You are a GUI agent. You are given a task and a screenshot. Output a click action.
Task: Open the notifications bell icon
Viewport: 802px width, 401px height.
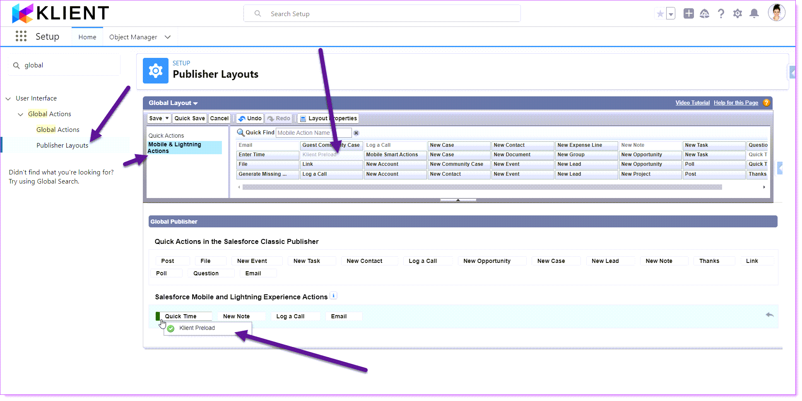click(x=754, y=14)
